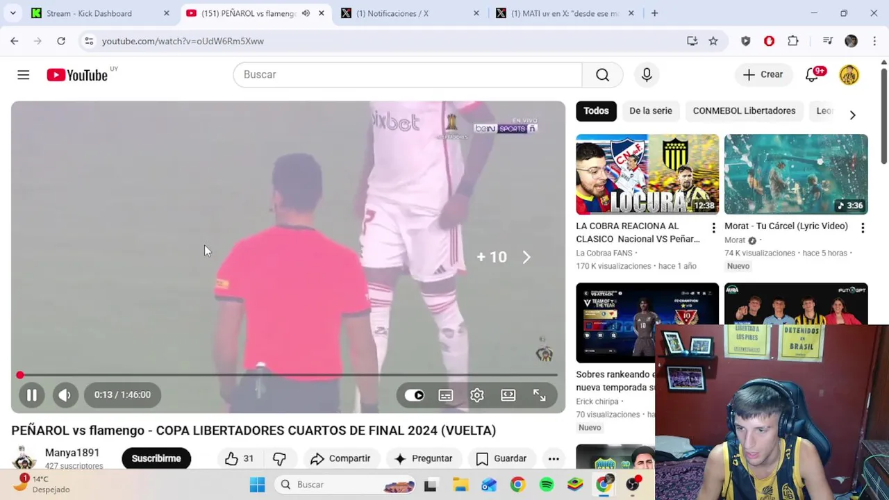The height and width of the screenshot is (500, 889).
Task: Select the Todos filter chip
Action: tap(596, 111)
